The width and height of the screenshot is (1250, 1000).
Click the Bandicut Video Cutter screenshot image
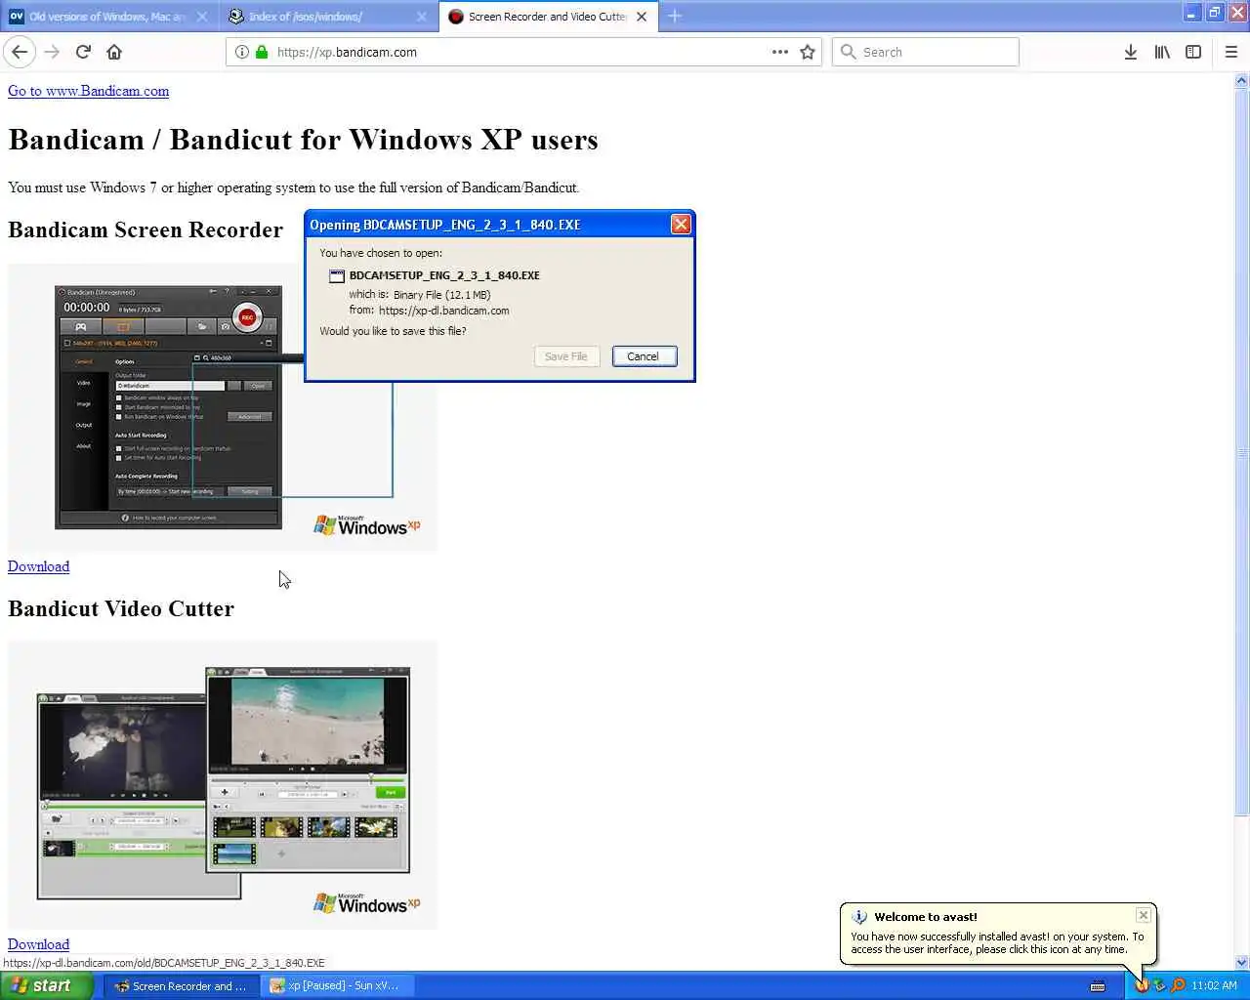tap(223, 785)
